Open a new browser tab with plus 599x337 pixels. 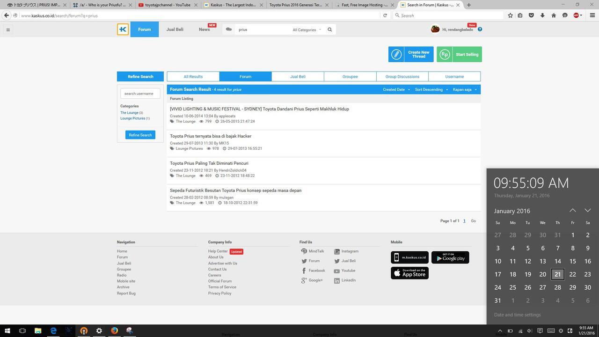coord(469,5)
